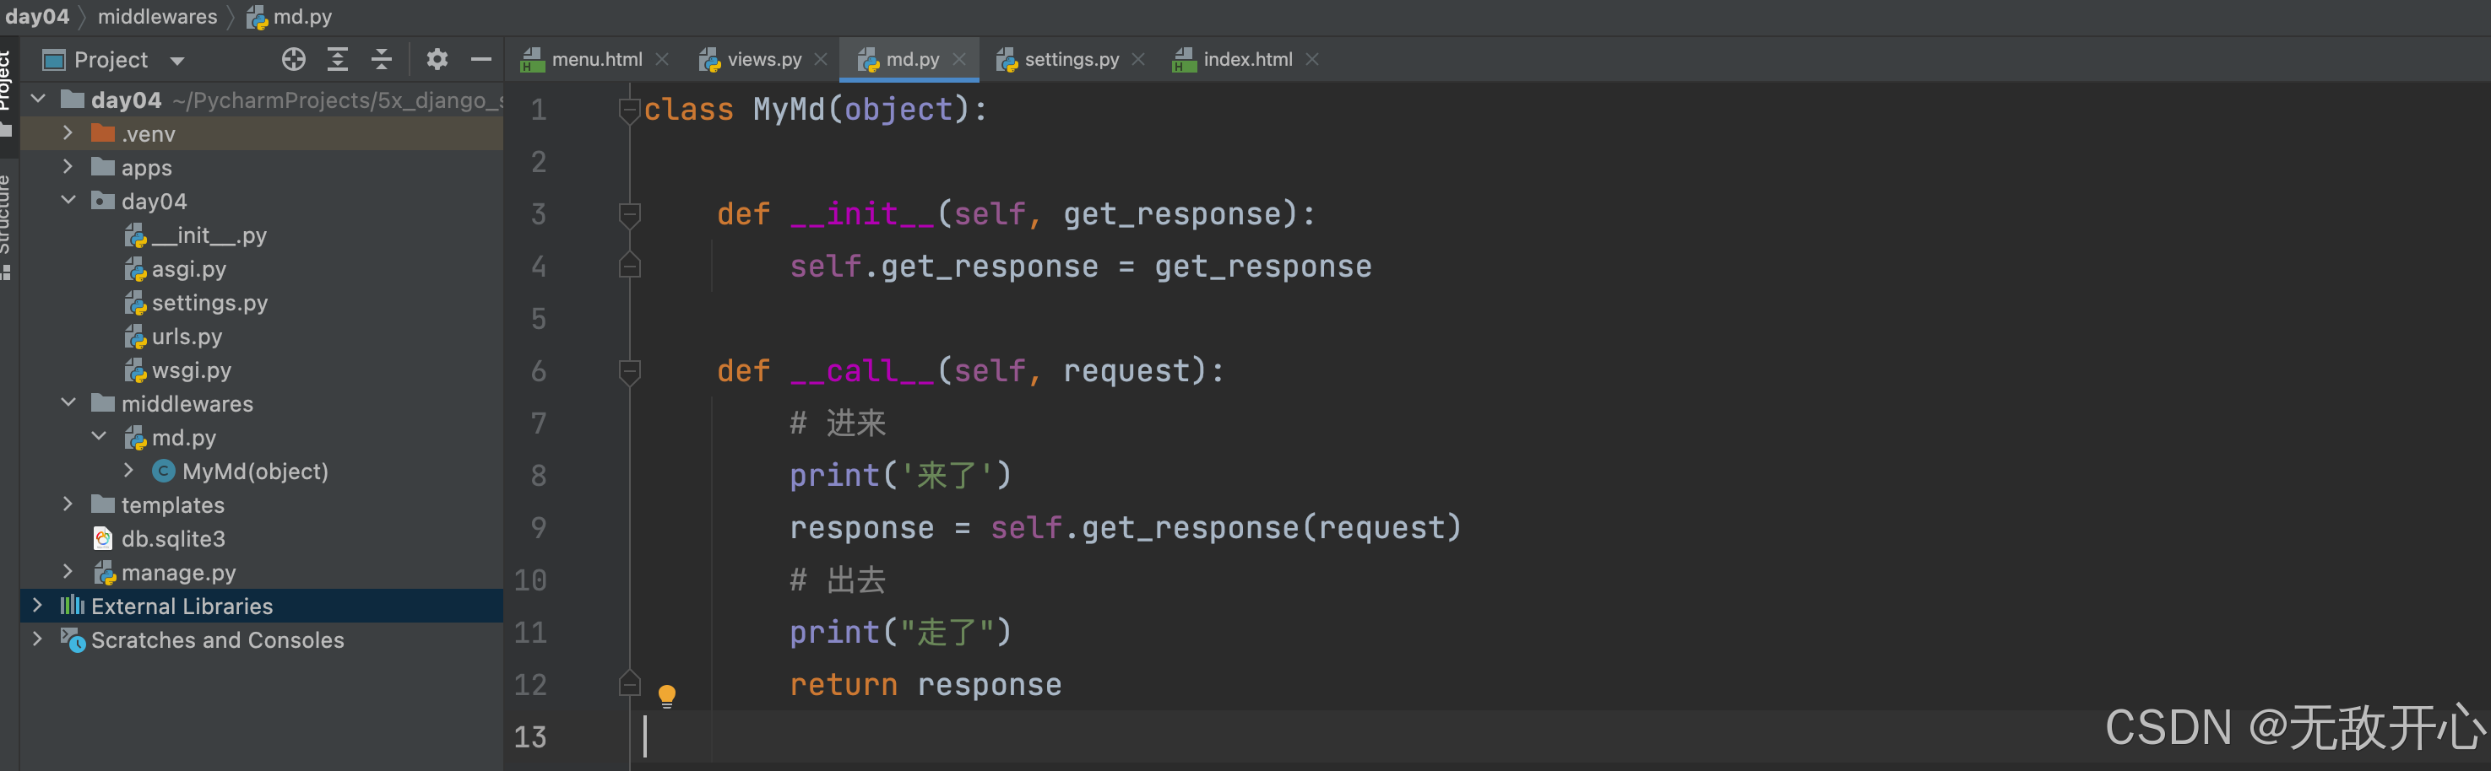Click line number 9 in the gutter
The height and width of the screenshot is (771, 2491).
point(539,527)
